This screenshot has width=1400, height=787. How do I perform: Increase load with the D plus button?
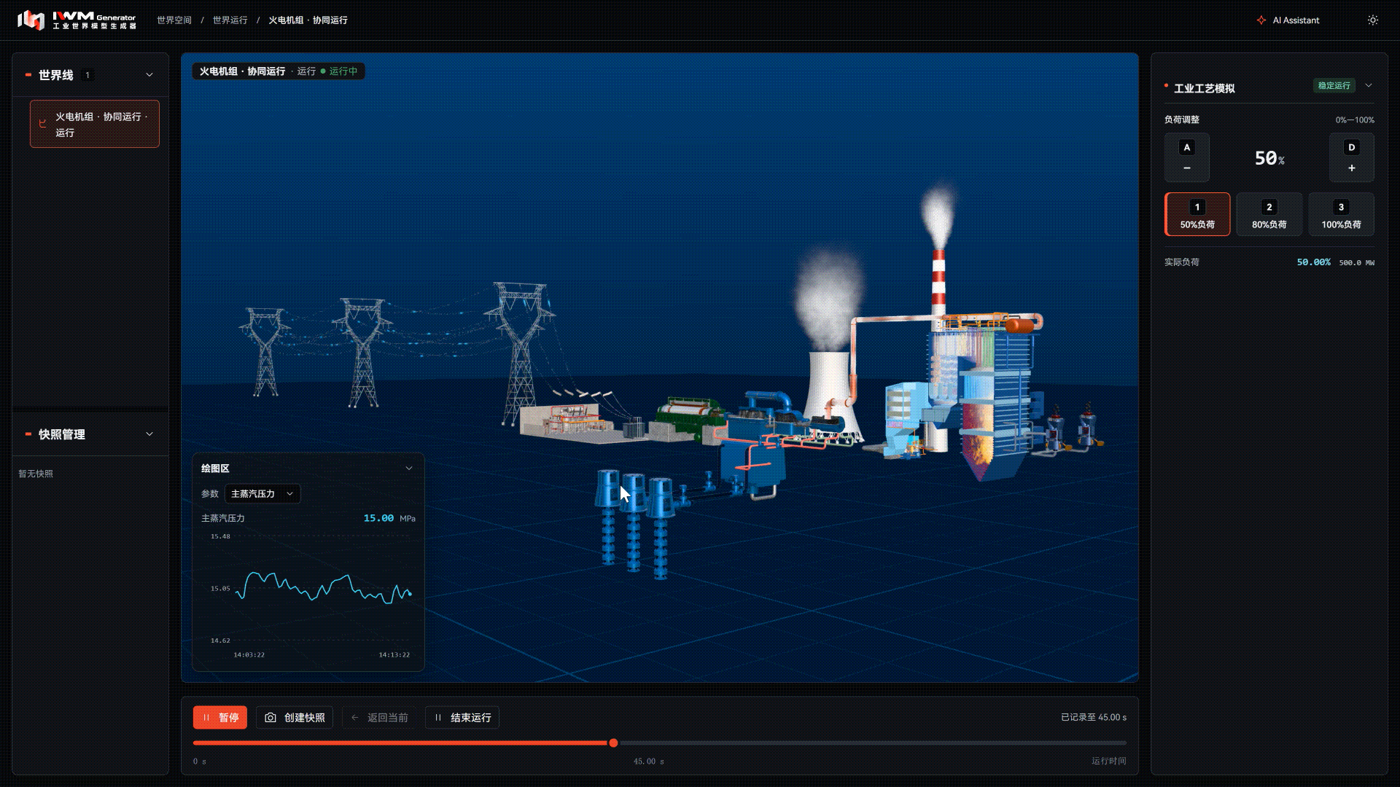click(x=1351, y=157)
